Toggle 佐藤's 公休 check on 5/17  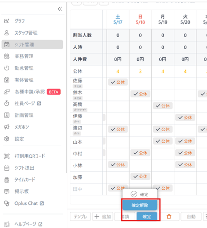(x=118, y=82)
